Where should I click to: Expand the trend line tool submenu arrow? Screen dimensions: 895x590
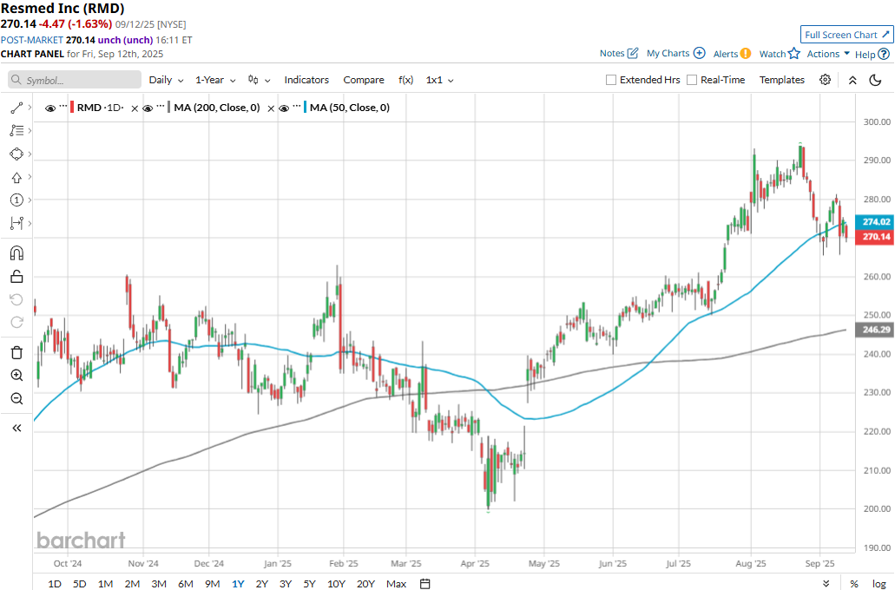tap(30, 108)
